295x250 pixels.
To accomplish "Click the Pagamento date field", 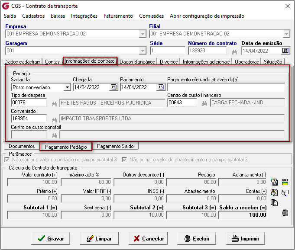I will coord(139,87).
